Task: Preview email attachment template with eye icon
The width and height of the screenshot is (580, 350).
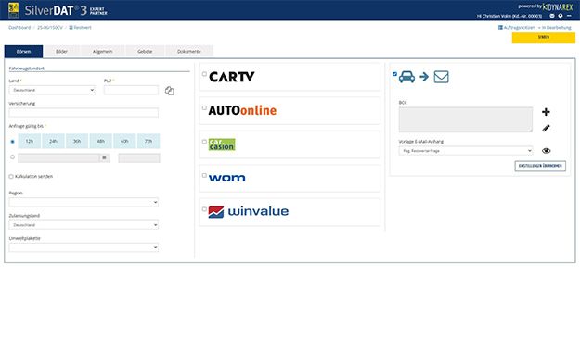Action: point(546,151)
